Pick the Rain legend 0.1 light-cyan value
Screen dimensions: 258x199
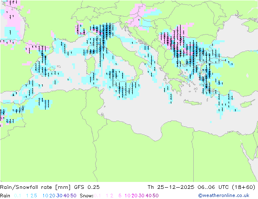click(17, 196)
